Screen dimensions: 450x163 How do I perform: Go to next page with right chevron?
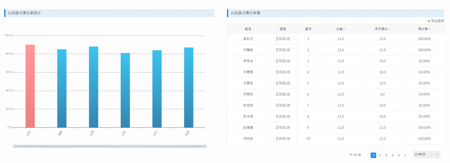point(405,155)
